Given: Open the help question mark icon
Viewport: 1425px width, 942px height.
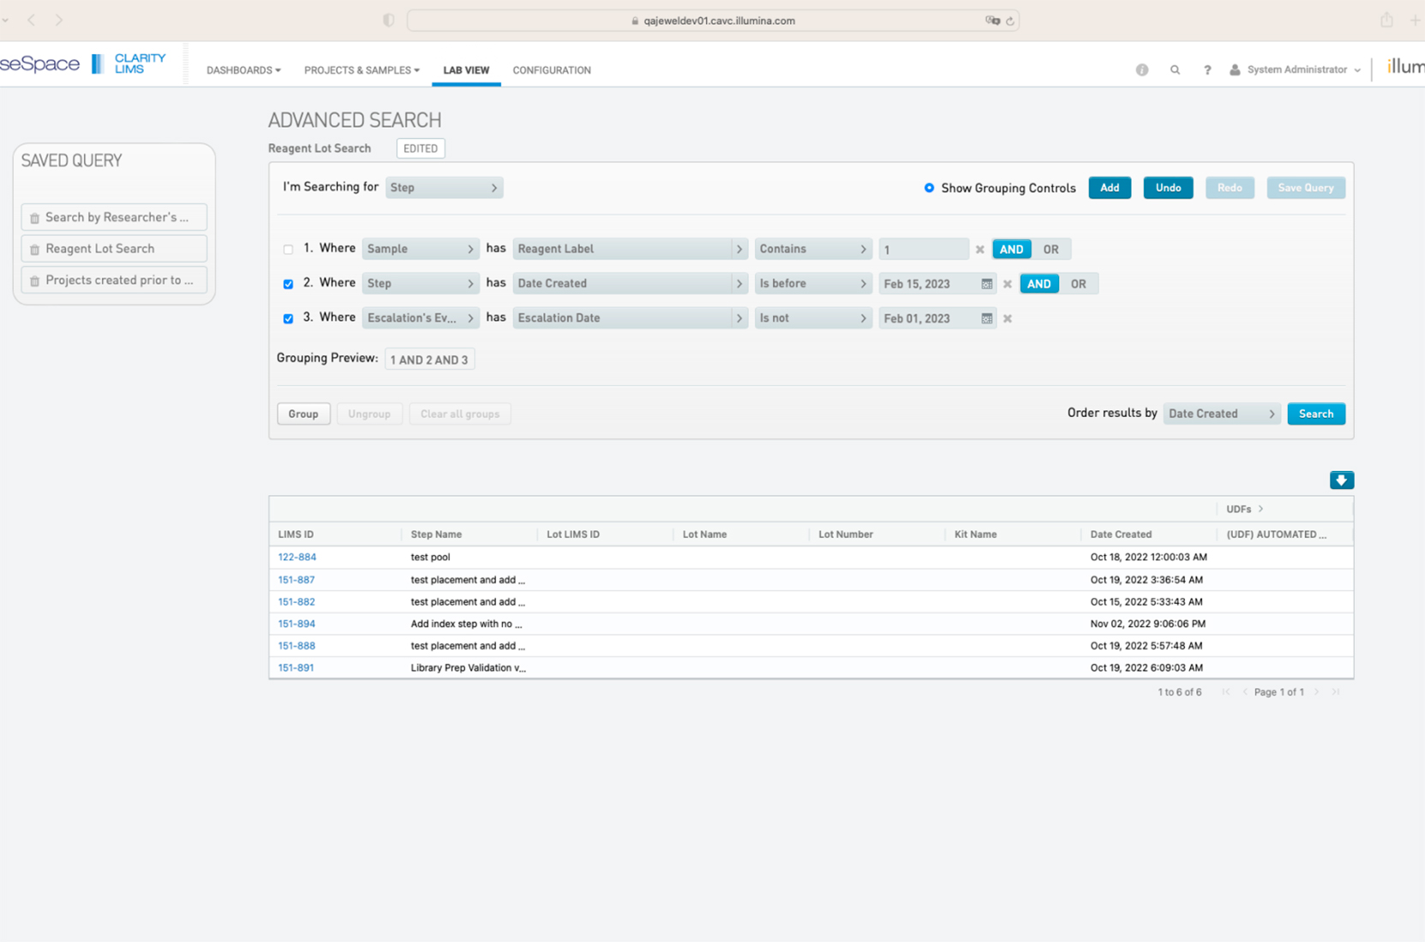Looking at the screenshot, I should click(1206, 70).
